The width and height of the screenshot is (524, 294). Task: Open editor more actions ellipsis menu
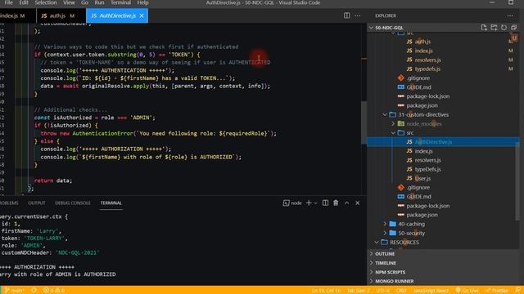tap(358, 16)
